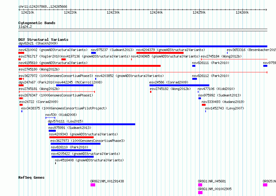Image resolution: width=276 pixels, height=196 pixels.
Task: Click nsv826112 (Park2010) label
Action: pos(211,76)
